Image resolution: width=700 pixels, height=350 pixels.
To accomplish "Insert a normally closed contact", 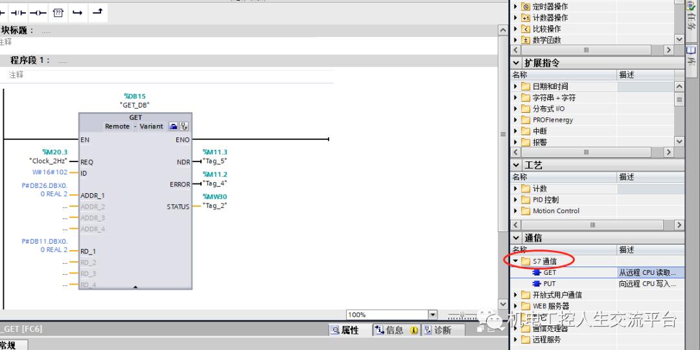I will click(x=18, y=13).
